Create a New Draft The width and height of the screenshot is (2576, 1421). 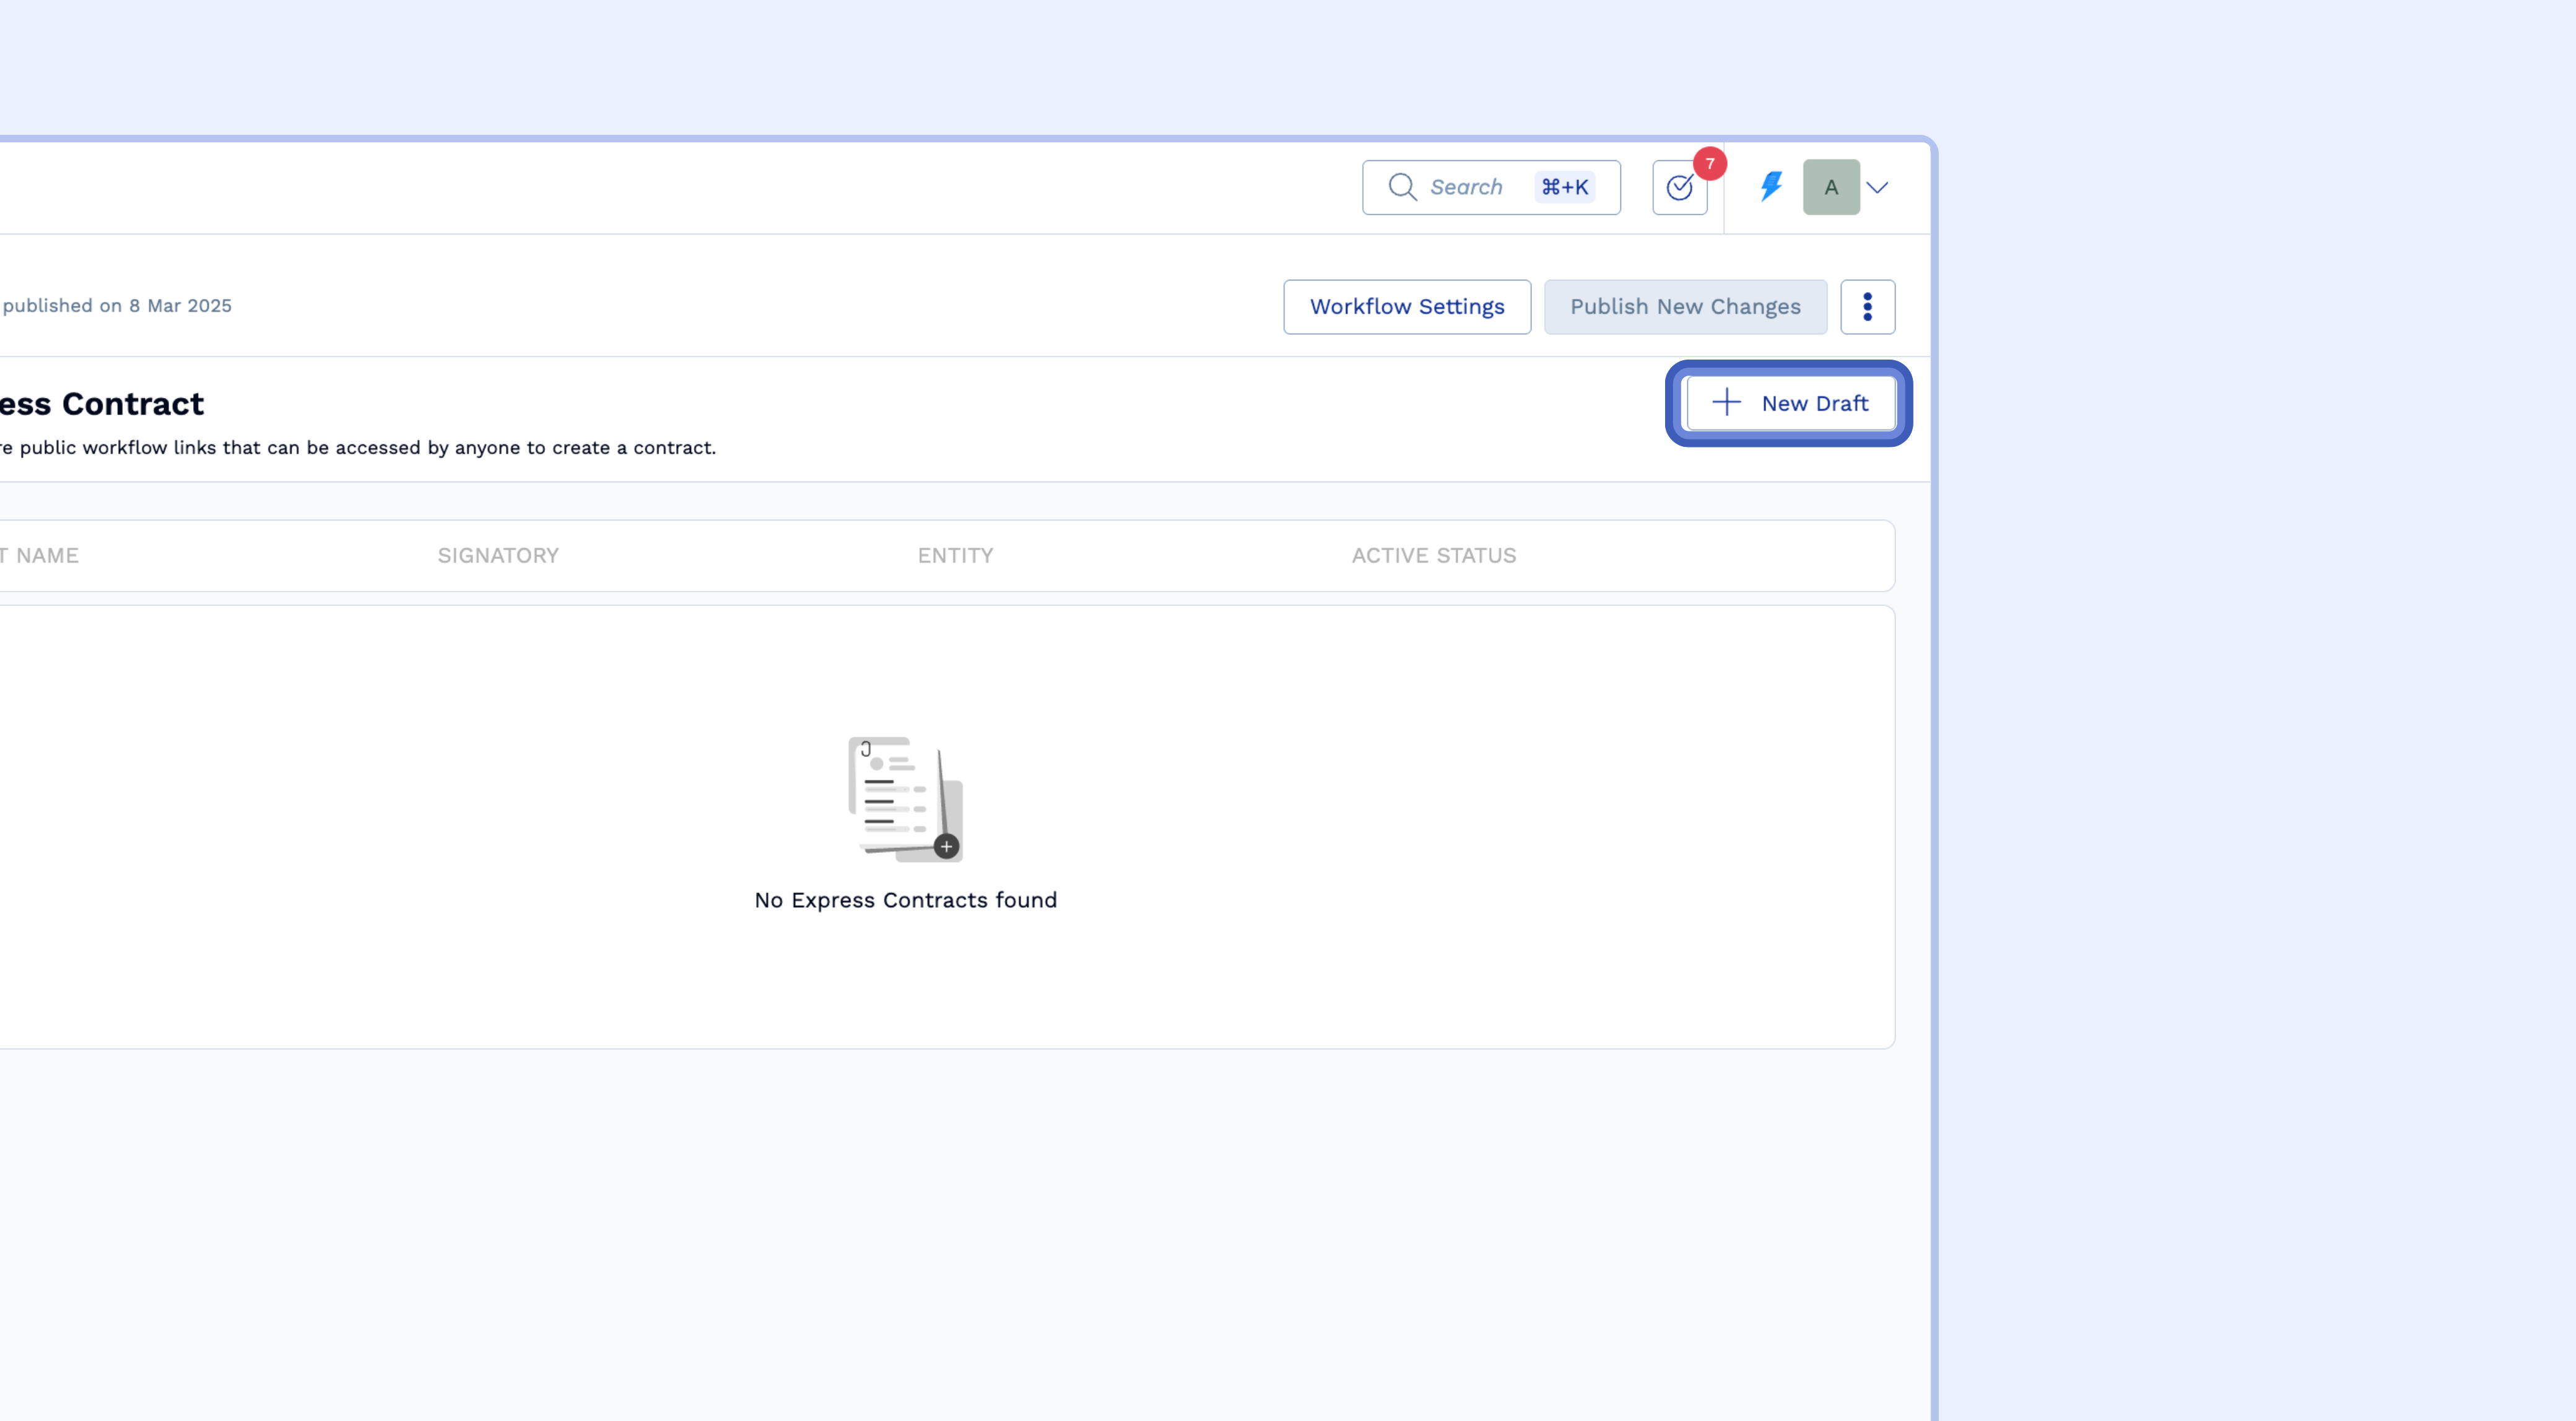point(1791,404)
